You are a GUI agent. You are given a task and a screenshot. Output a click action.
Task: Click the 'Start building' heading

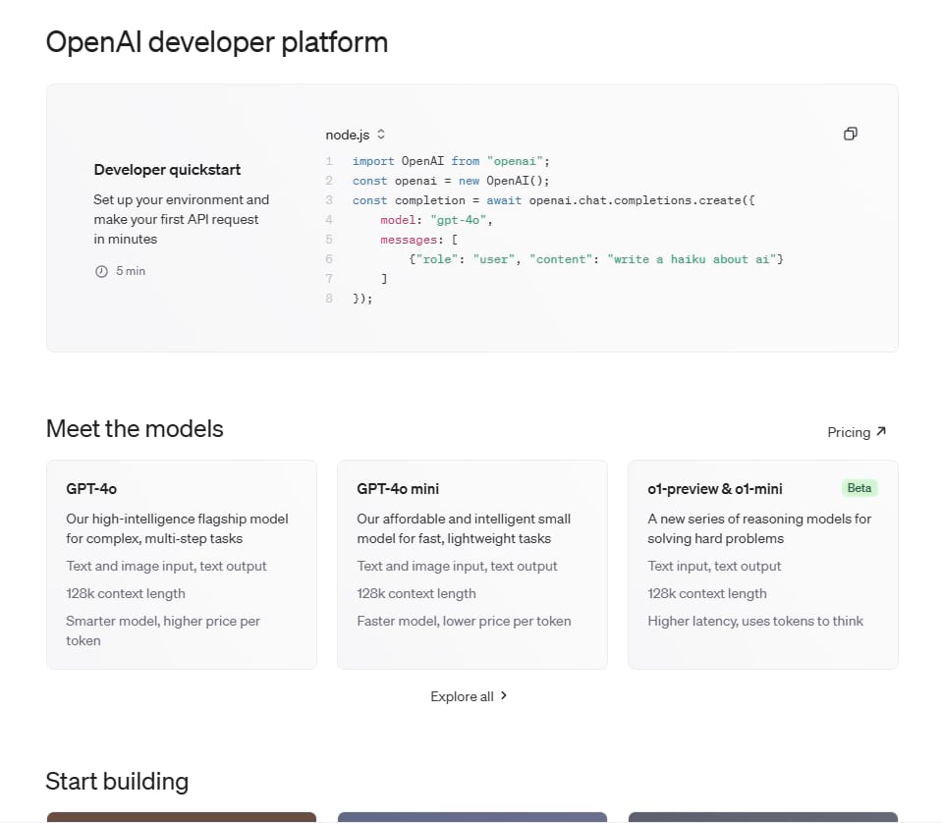pos(117,781)
